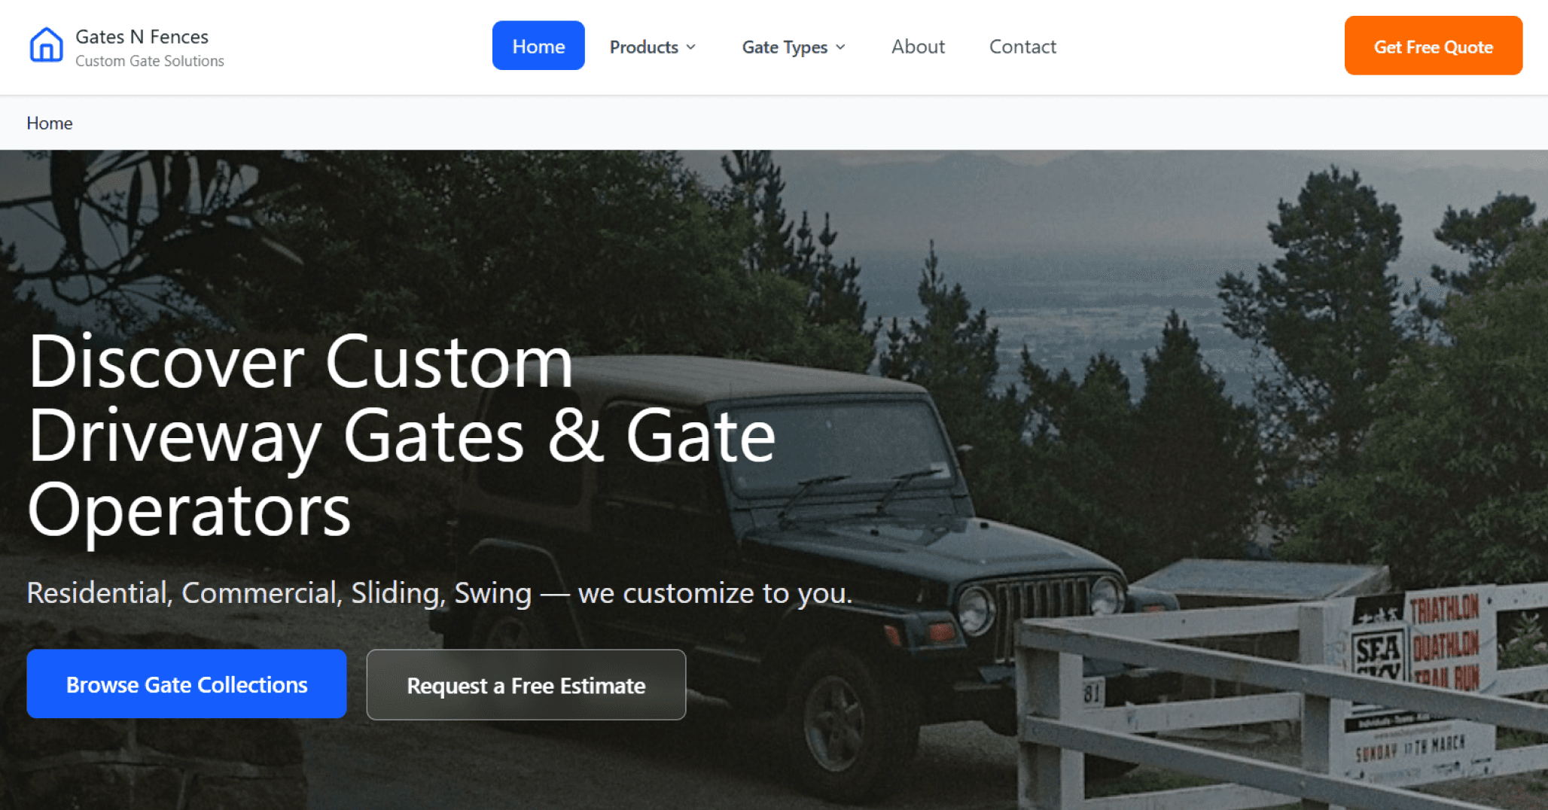Click Browse Gate Collections button
This screenshot has height=810, width=1548.
(x=187, y=684)
